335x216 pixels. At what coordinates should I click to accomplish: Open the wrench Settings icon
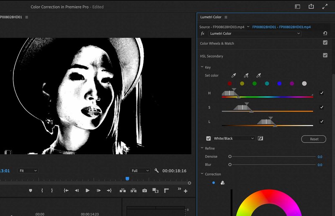coord(156,170)
